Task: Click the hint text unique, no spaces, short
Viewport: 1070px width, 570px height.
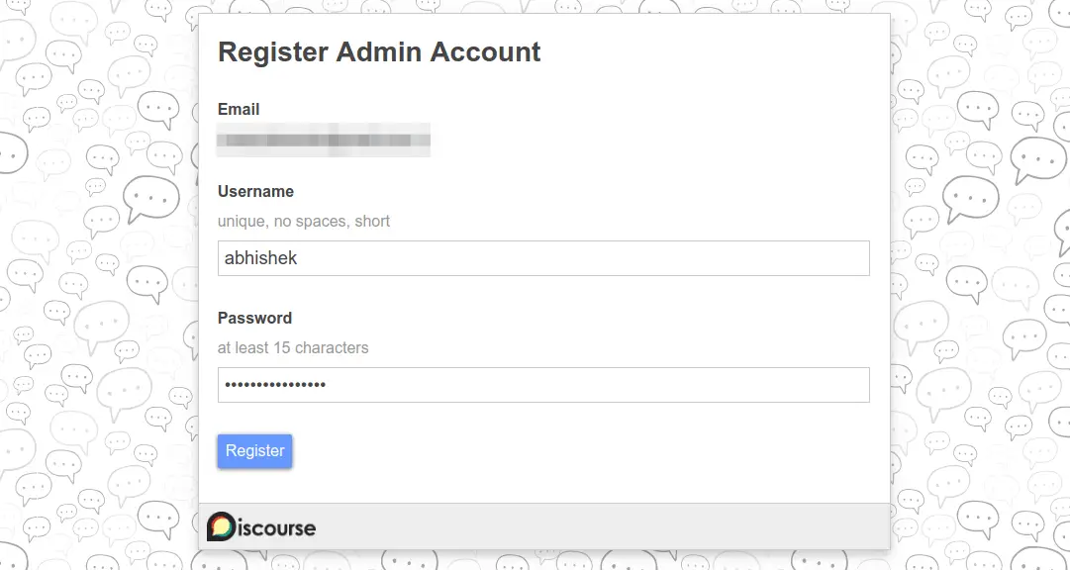Action: 304,221
